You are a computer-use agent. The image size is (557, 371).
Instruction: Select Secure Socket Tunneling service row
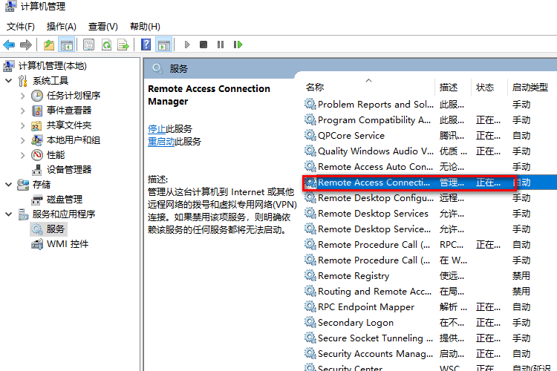pos(430,338)
